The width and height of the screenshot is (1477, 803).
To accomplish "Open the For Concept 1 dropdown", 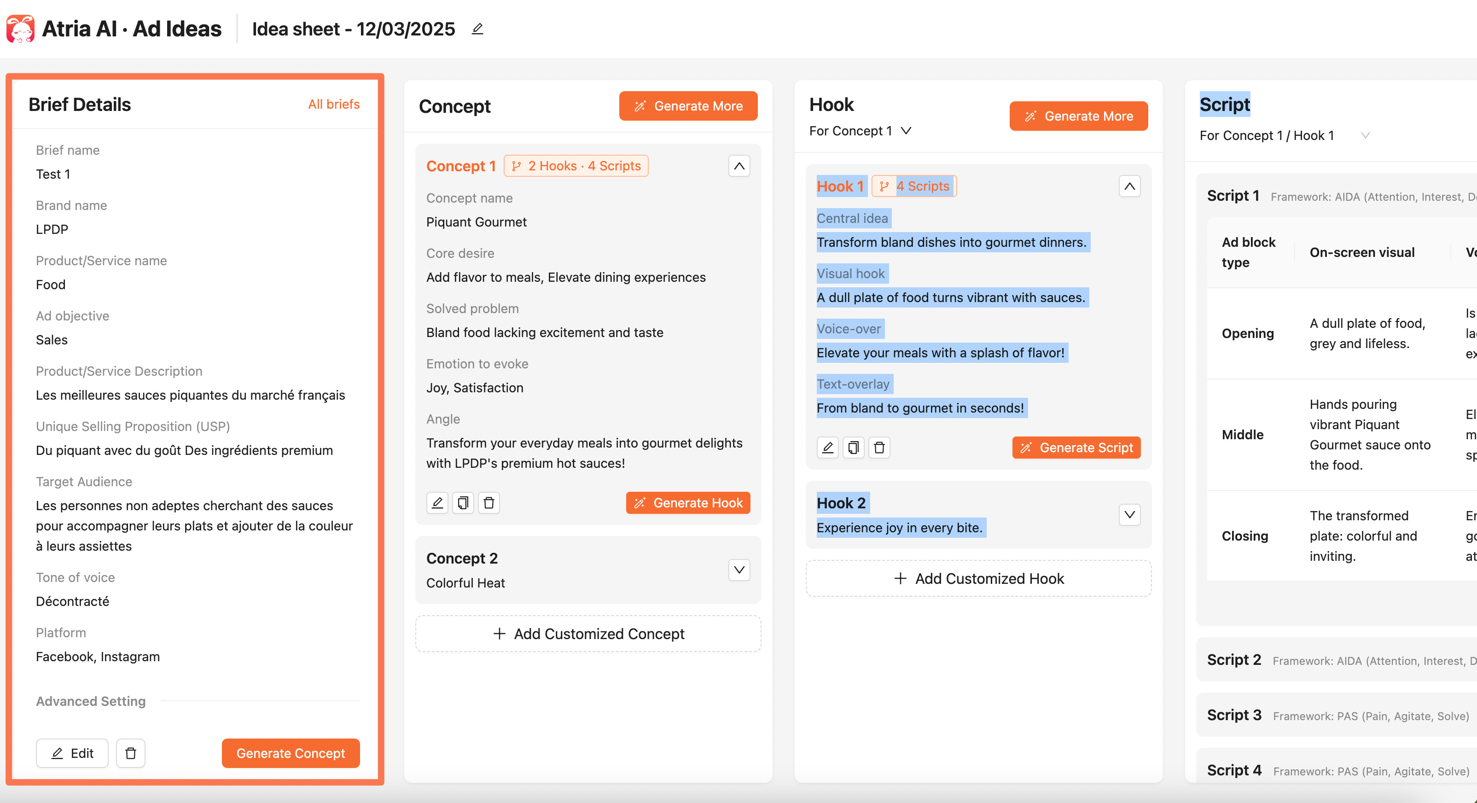I will pos(860,131).
